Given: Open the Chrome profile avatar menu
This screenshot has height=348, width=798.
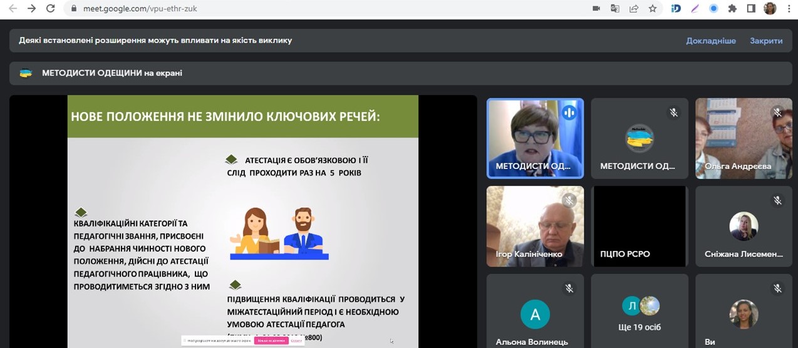Looking at the screenshot, I should 770,9.
